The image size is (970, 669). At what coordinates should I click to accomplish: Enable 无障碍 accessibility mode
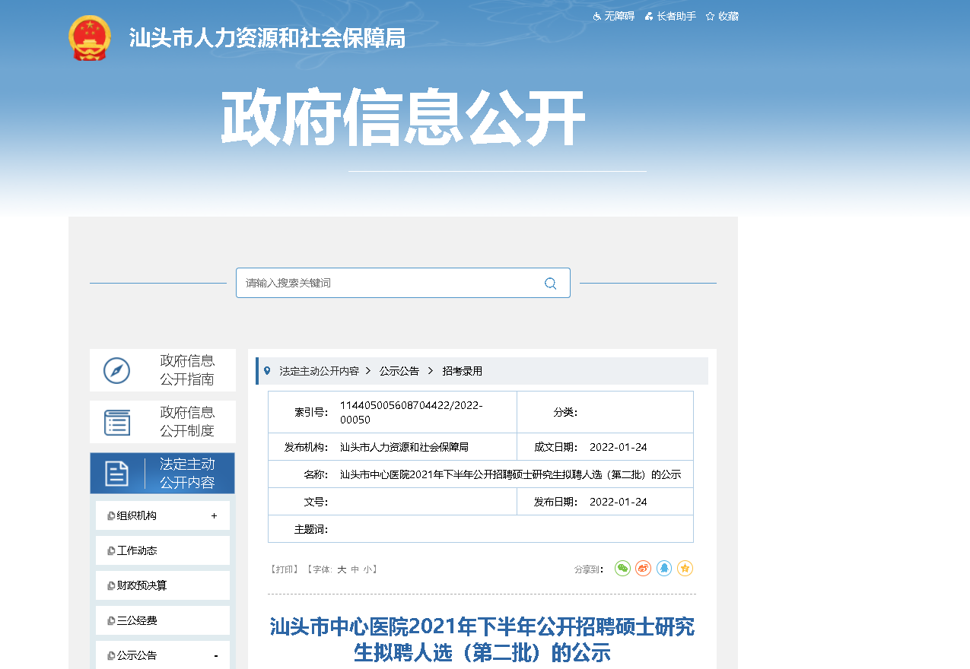[614, 16]
